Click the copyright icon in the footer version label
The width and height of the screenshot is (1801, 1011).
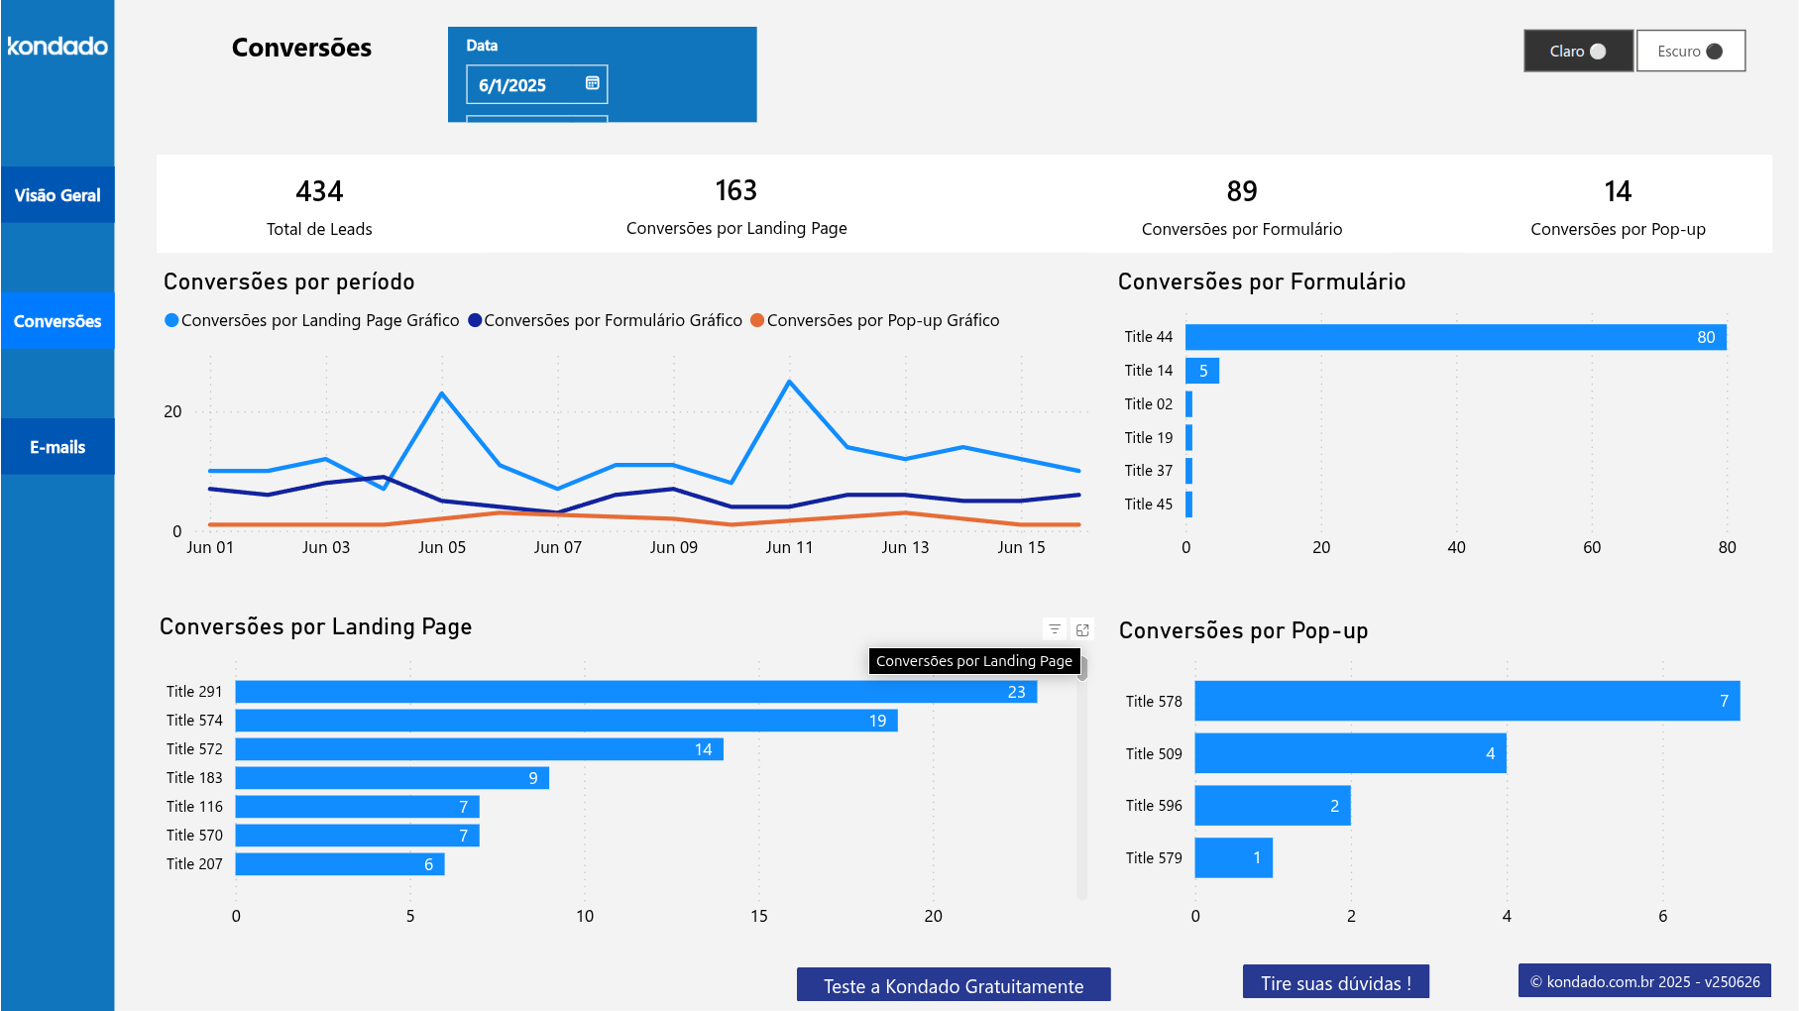[x=1537, y=981]
